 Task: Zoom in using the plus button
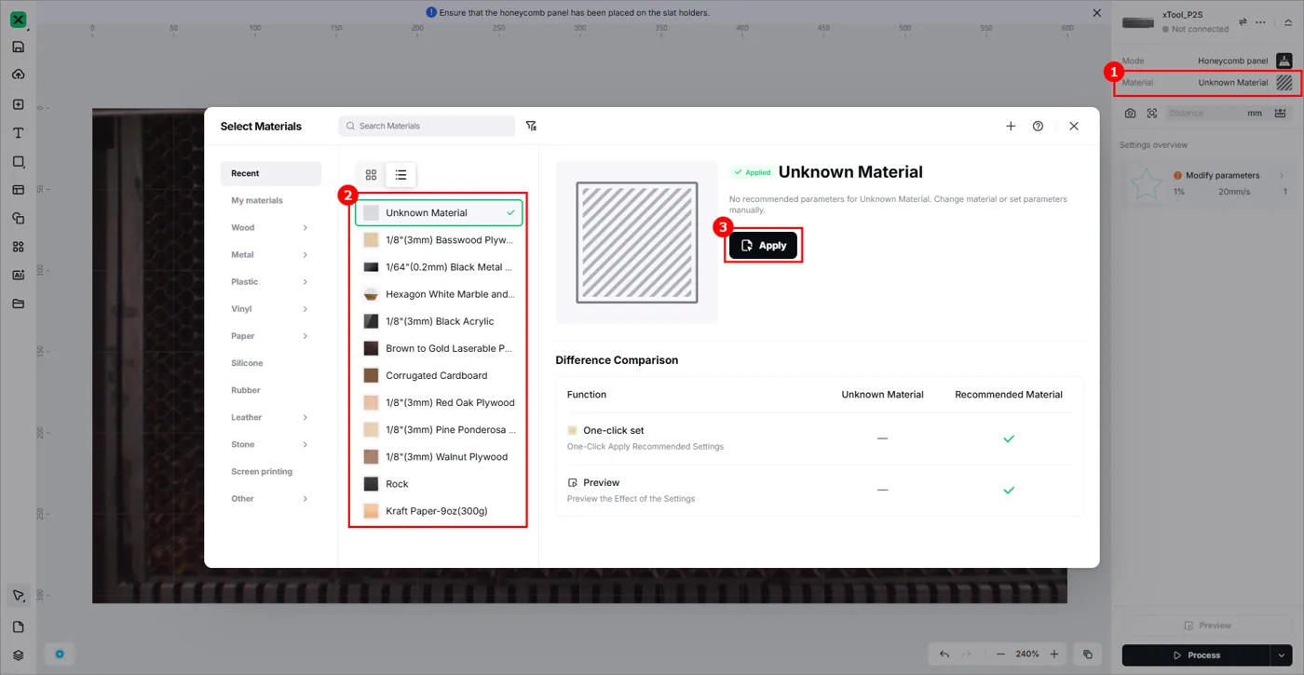point(1054,655)
